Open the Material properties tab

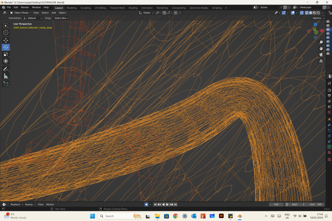329,152
